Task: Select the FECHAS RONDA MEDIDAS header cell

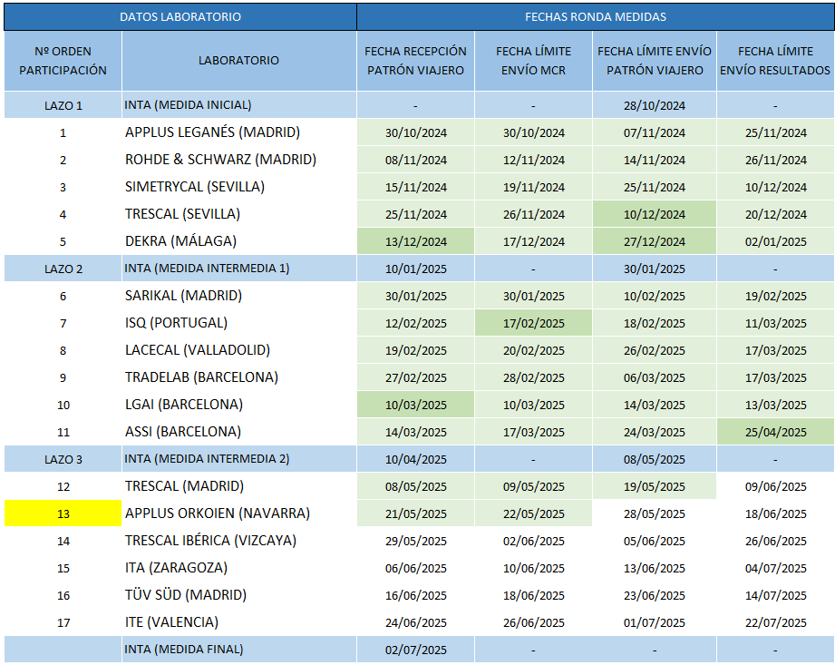Action: (x=596, y=16)
